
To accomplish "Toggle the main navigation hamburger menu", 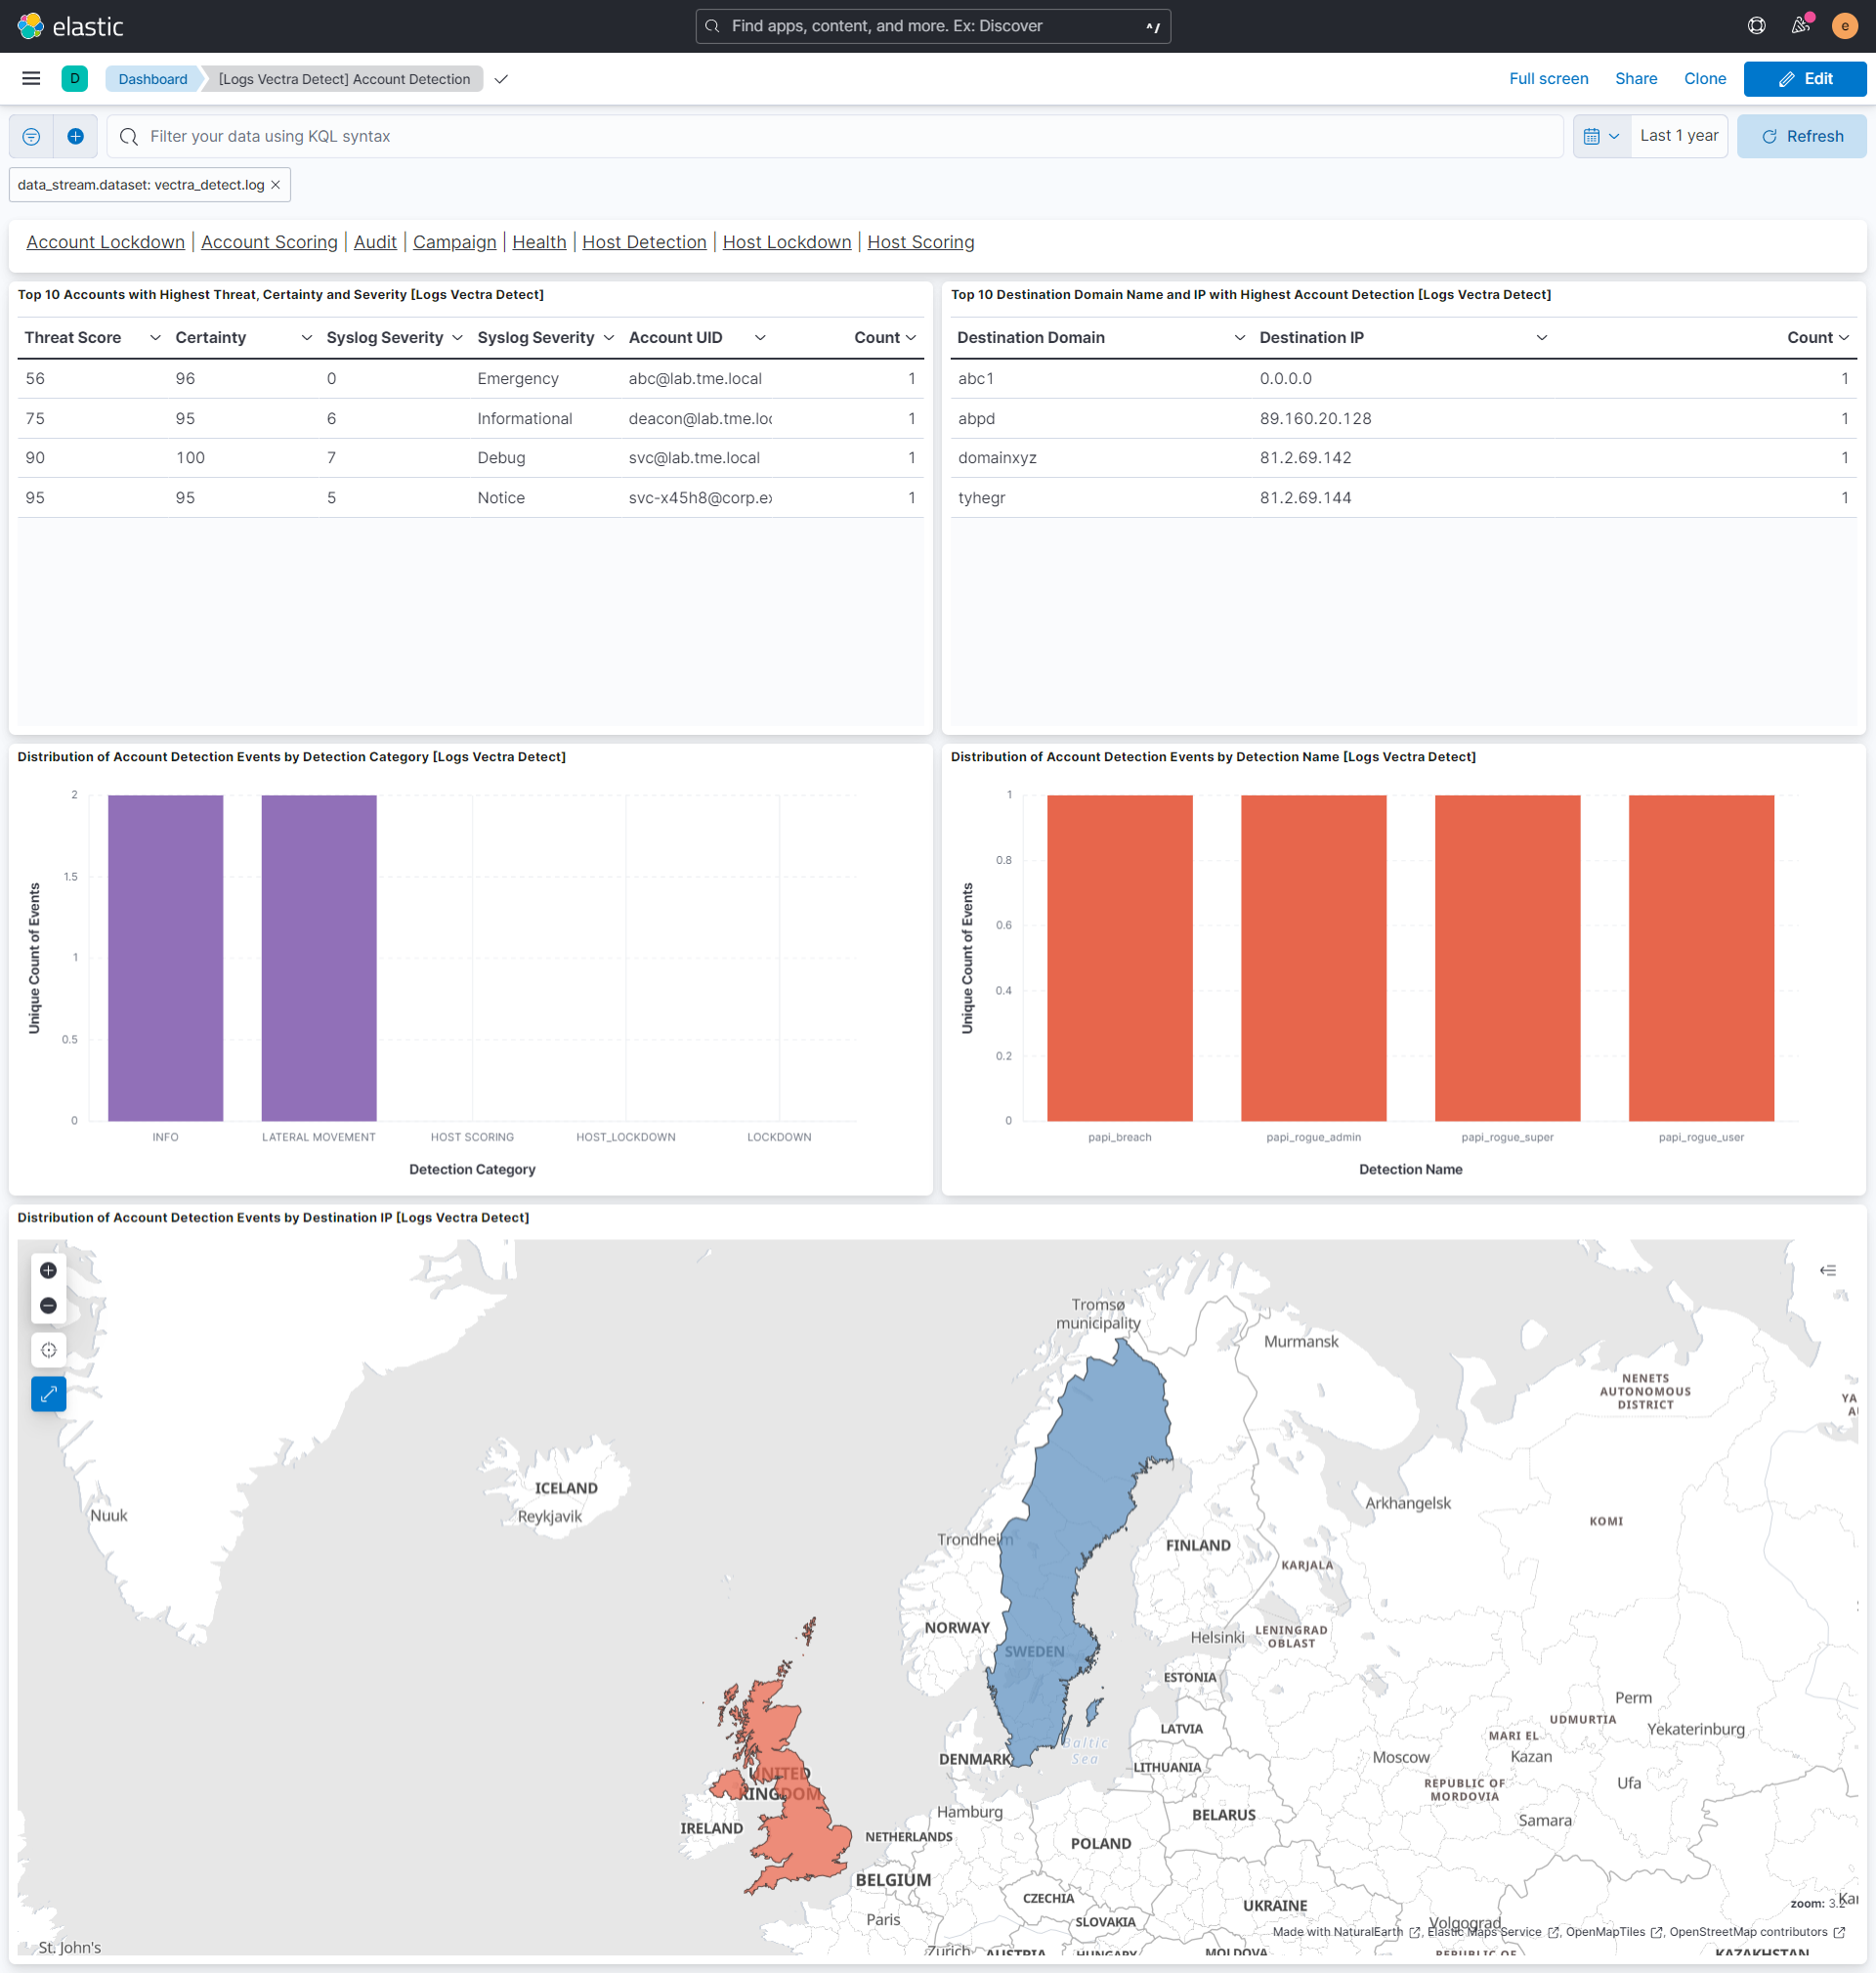I will pyautogui.click(x=31, y=79).
